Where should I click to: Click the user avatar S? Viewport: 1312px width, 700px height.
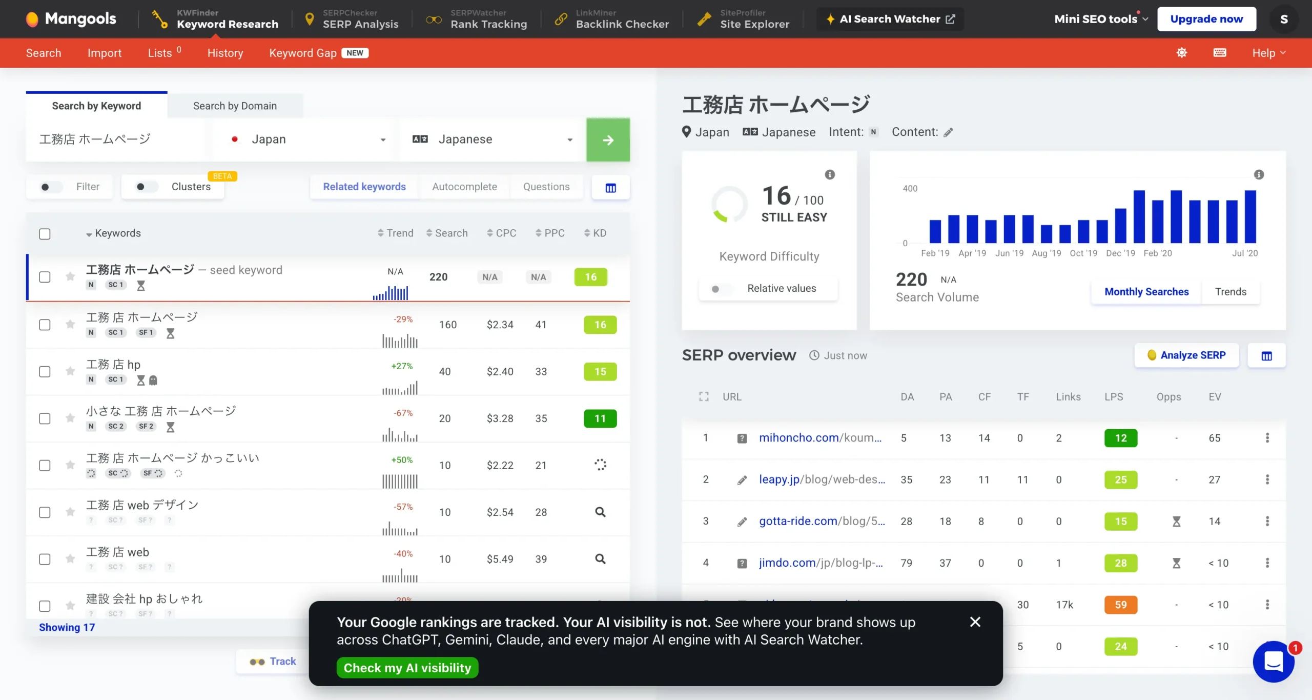(x=1284, y=19)
